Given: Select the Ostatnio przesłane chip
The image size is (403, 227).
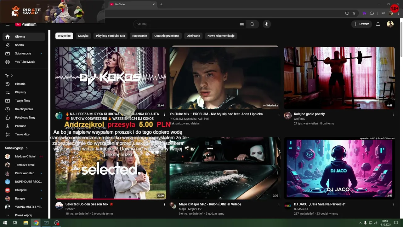Looking at the screenshot, I should click(167, 36).
